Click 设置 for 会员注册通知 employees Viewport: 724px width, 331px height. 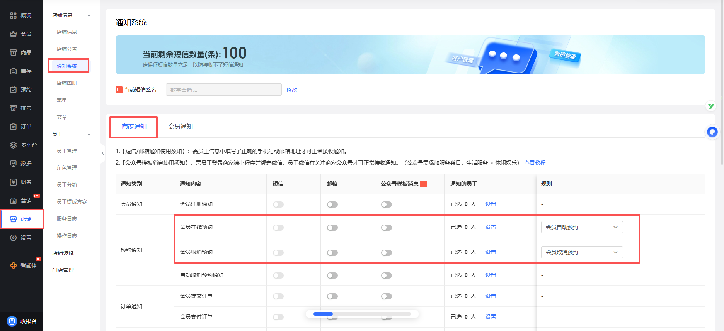pyautogui.click(x=491, y=204)
